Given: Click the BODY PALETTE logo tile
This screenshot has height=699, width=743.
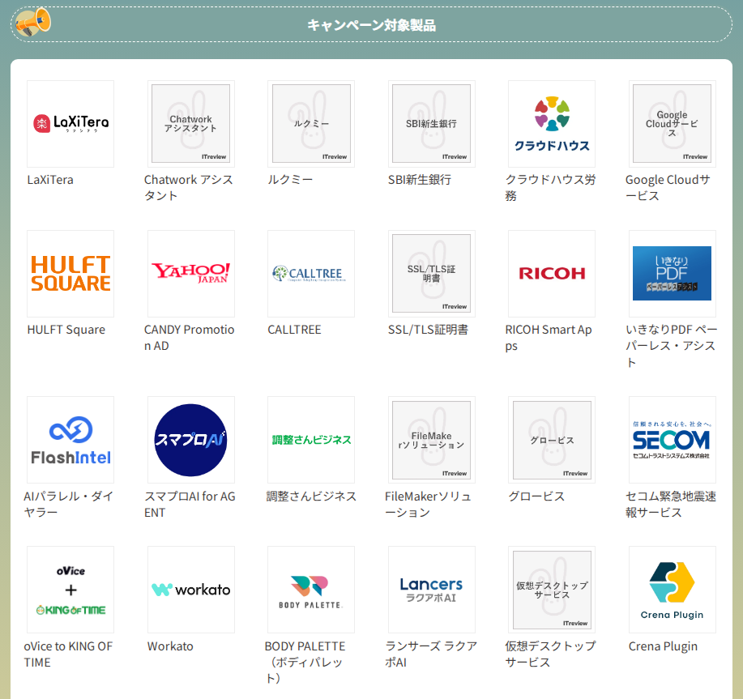Looking at the screenshot, I should (311, 590).
